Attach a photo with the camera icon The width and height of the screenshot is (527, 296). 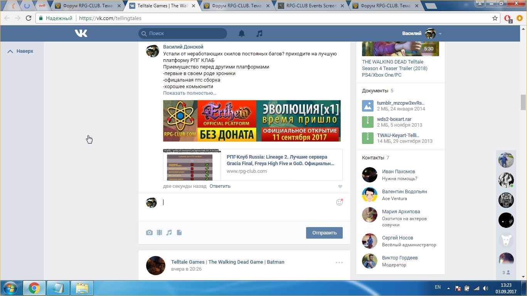[149, 232]
